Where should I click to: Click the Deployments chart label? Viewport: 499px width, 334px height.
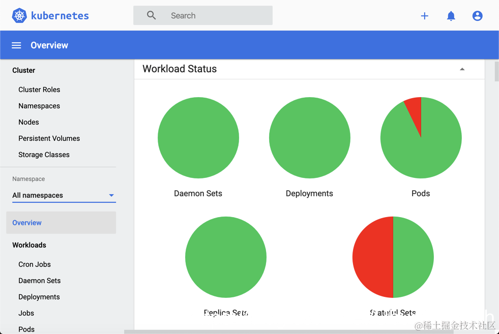(309, 193)
